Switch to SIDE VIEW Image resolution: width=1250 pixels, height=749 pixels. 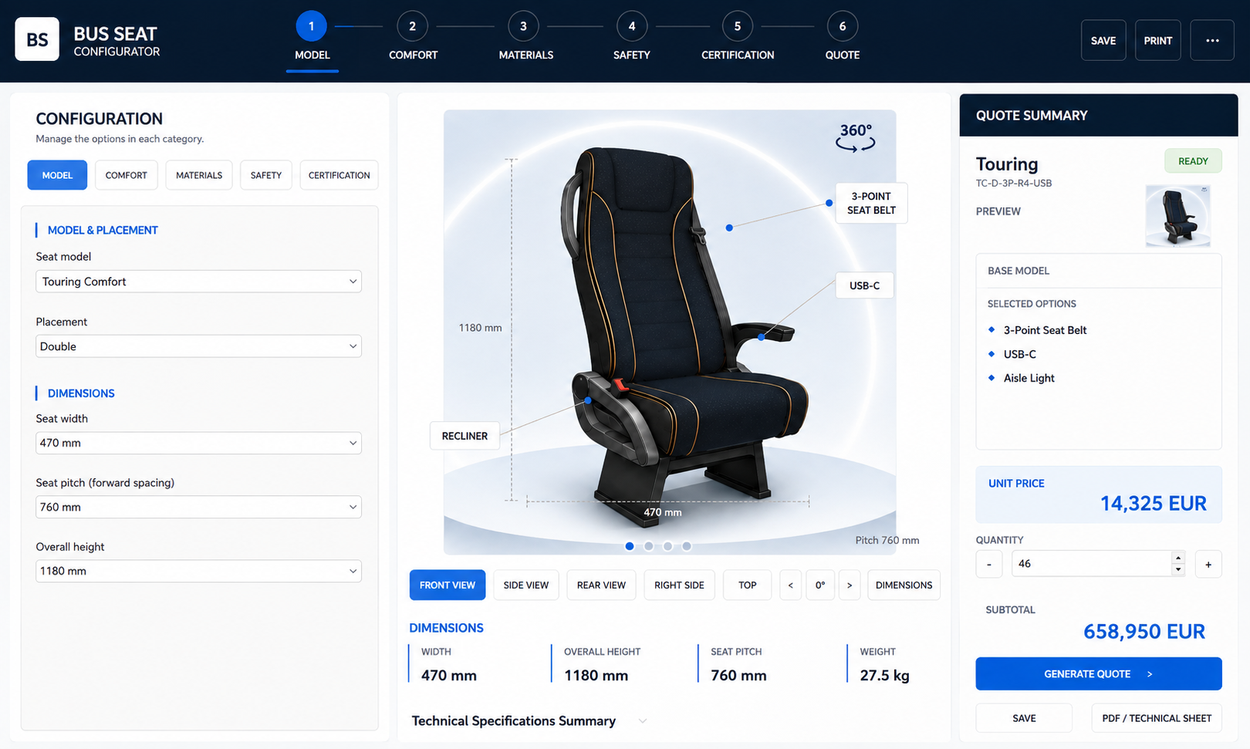(x=526, y=585)
